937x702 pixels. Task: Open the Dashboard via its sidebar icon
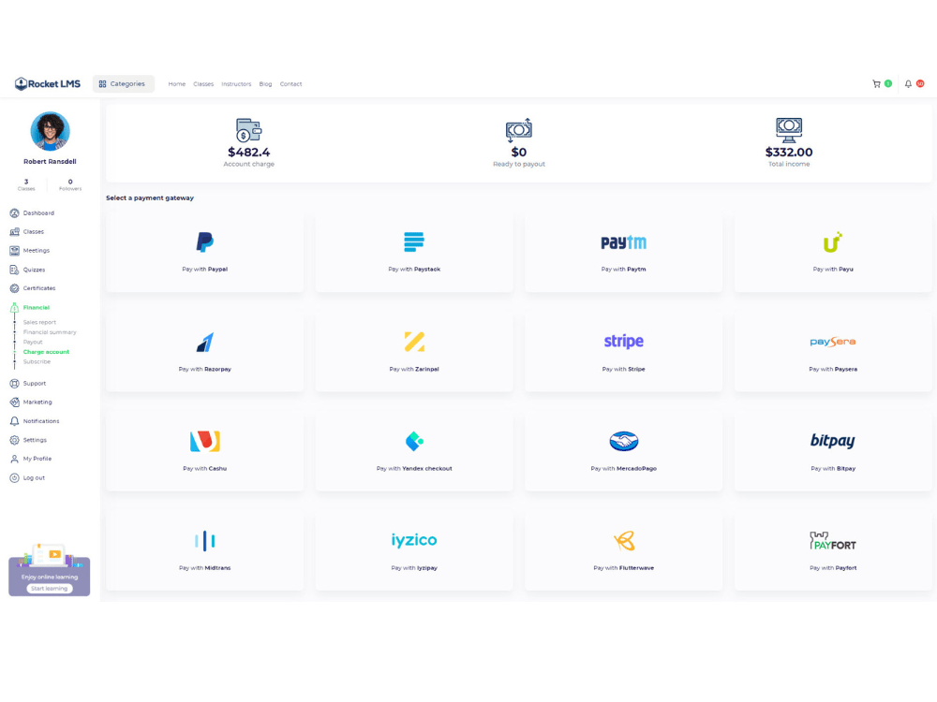[14, 212]
